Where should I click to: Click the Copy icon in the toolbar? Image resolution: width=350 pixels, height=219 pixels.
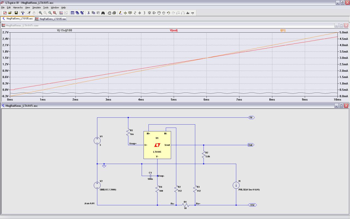tap(93, 13)
